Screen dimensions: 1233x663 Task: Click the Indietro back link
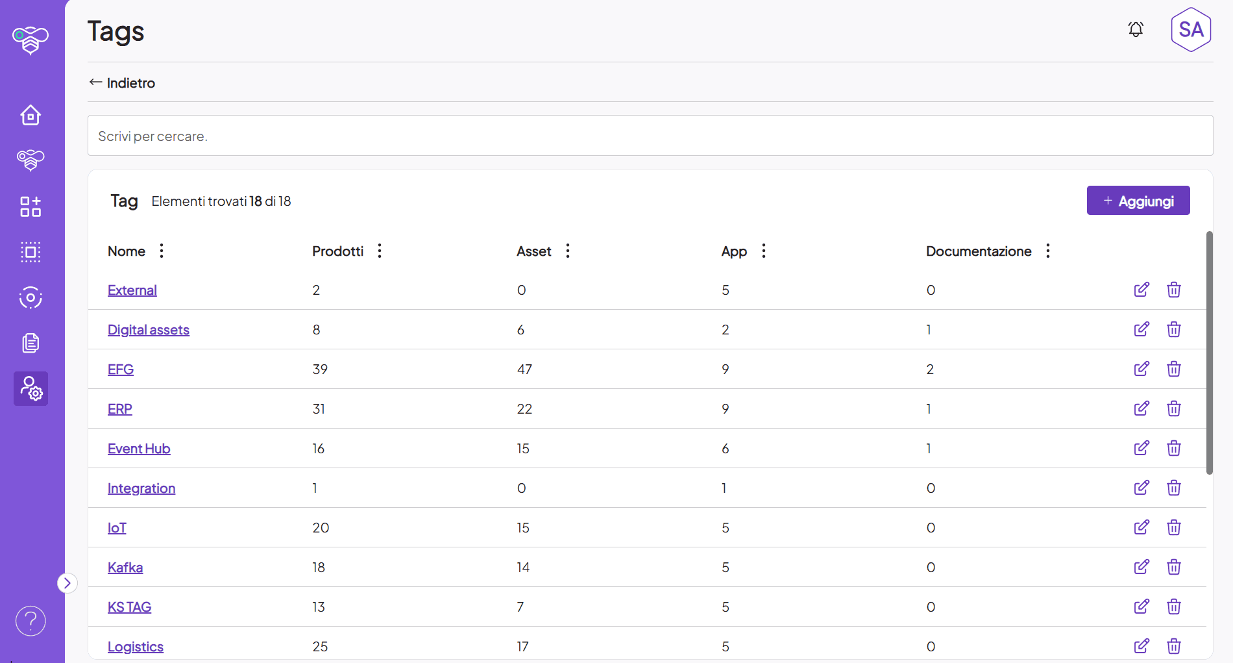pos(121,82)
